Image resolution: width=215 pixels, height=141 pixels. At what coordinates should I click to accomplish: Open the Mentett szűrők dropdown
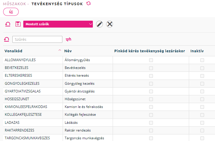tap(58, 24)
